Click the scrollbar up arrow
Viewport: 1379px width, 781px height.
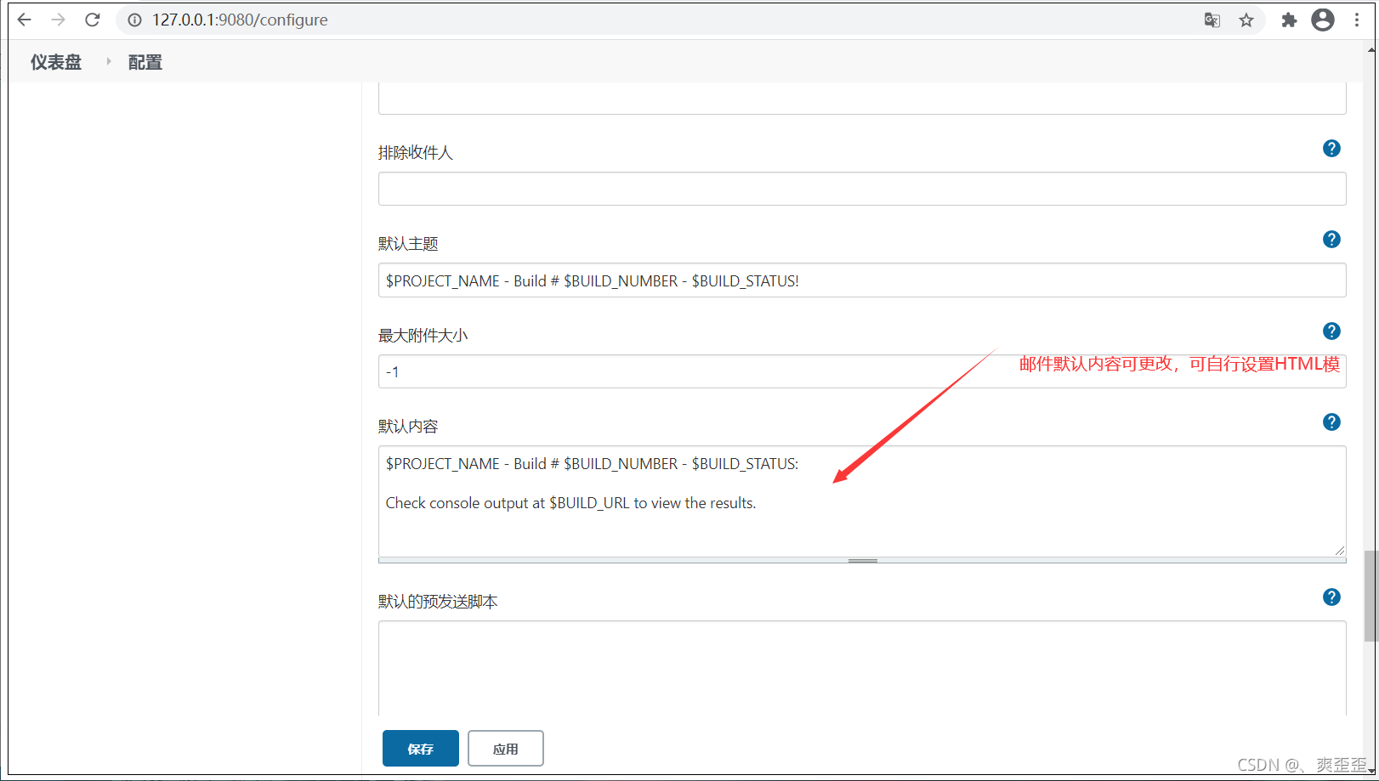coord(1371,49)
